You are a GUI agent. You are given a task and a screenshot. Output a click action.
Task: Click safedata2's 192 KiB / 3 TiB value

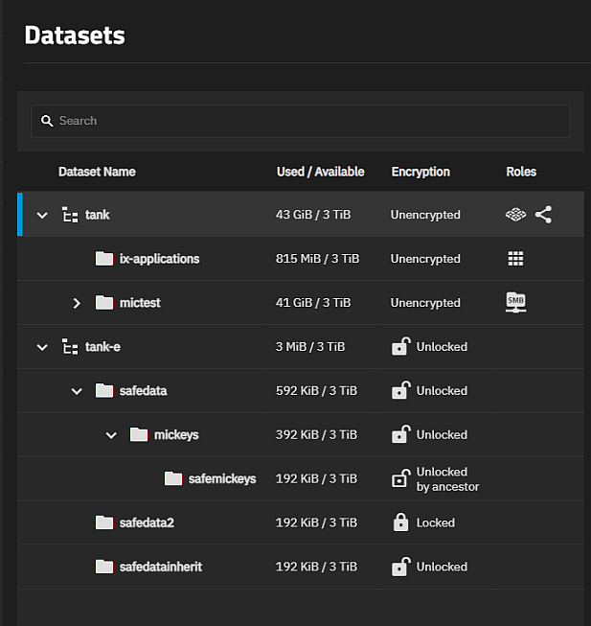tap(317, 522)
